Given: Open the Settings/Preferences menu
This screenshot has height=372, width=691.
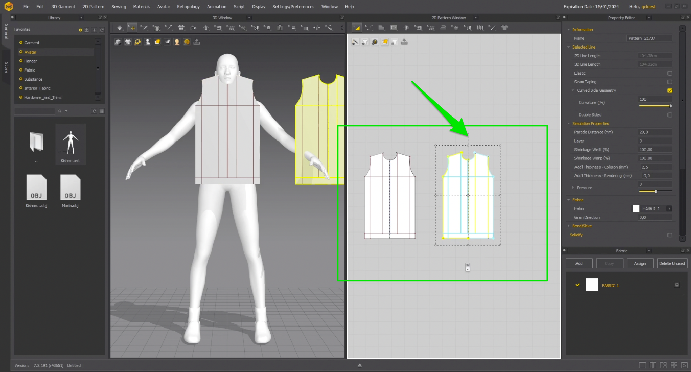Looking at the screenshot, I should (293, 7).
